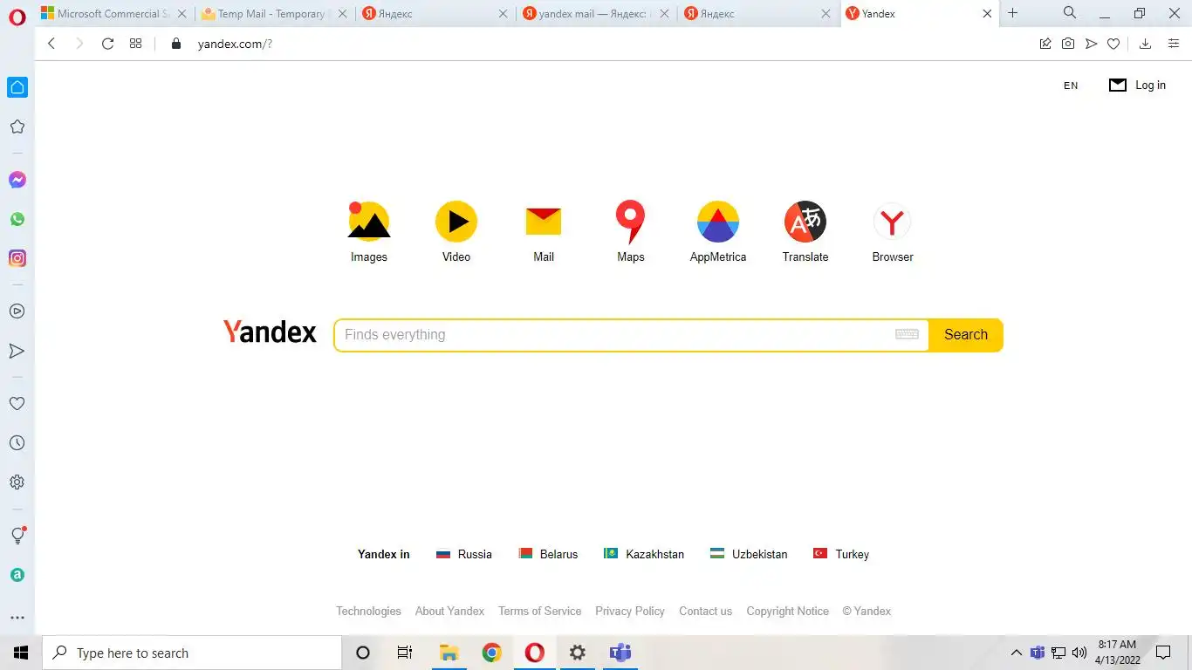
Task: Open Terms of Service link
Action: tap(539, 612)
